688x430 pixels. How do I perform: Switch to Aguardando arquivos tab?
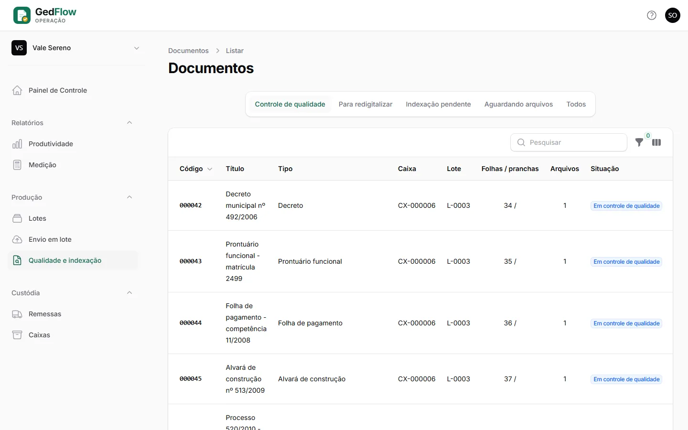[x=518, y=104]
